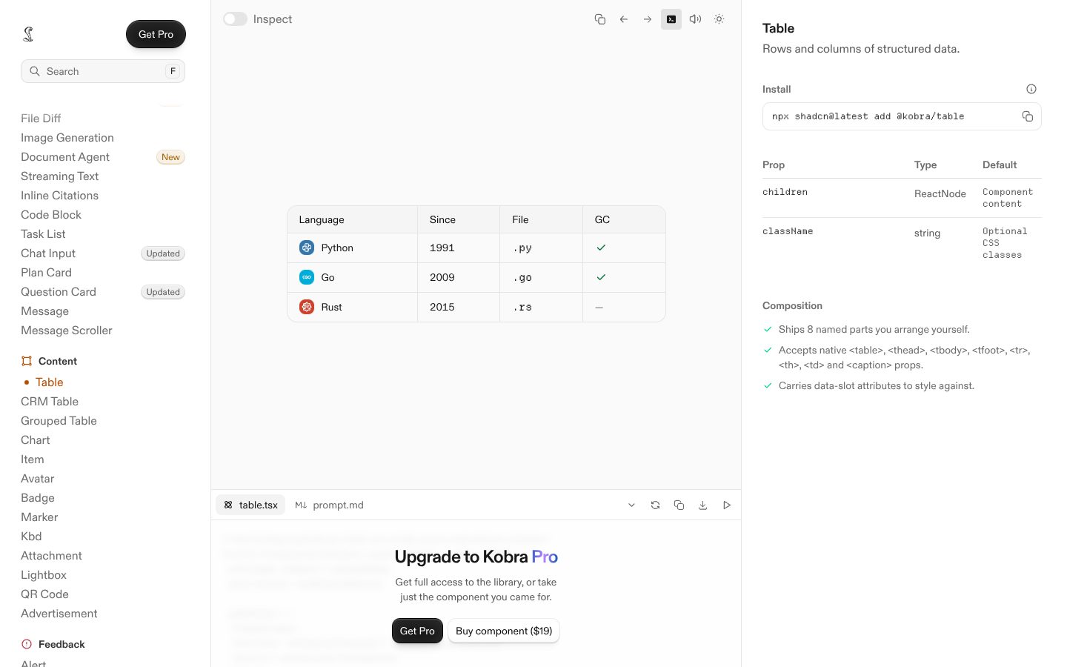
Task: Open Chart in sidebar
Action: point(36,440)
